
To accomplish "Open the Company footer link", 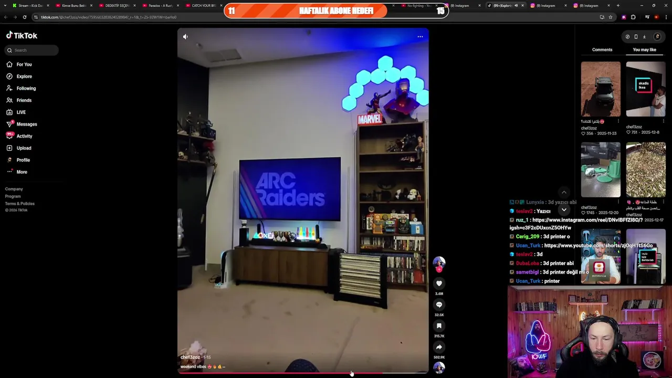I will click(x=14, y=189).
